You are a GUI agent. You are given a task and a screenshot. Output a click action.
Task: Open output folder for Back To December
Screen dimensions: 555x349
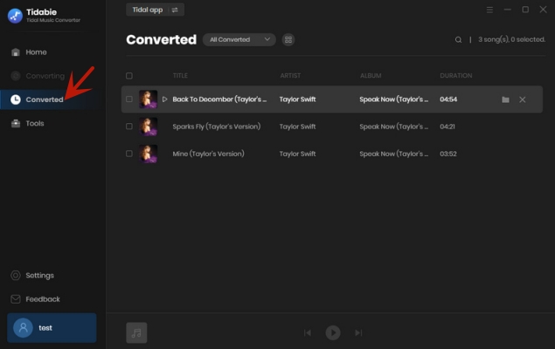(505, 99)
